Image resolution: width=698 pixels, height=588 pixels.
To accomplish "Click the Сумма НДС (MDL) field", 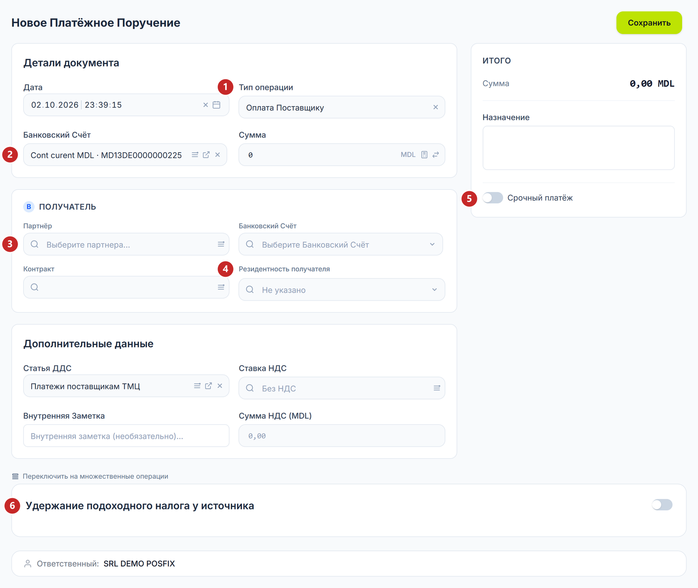I will click(x=342, y=436).
